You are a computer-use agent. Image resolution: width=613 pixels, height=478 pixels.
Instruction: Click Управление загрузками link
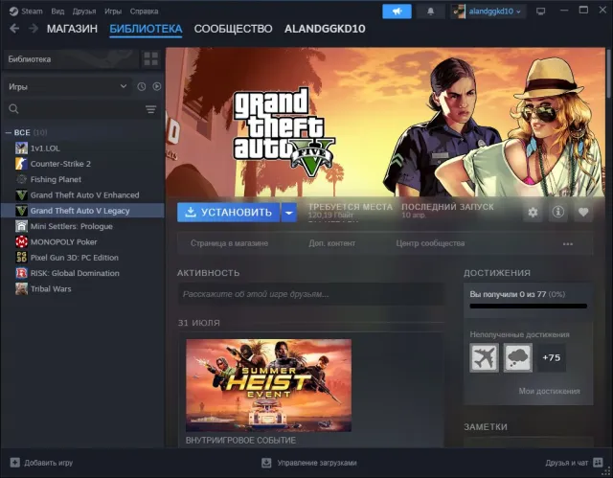pyautogui.click(x=317, y=463)
